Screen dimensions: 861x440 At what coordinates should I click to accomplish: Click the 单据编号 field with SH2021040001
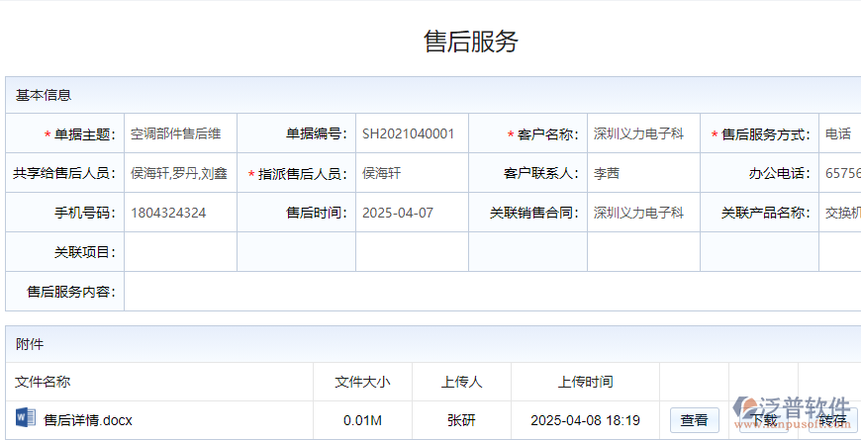(x=410, y=133)
